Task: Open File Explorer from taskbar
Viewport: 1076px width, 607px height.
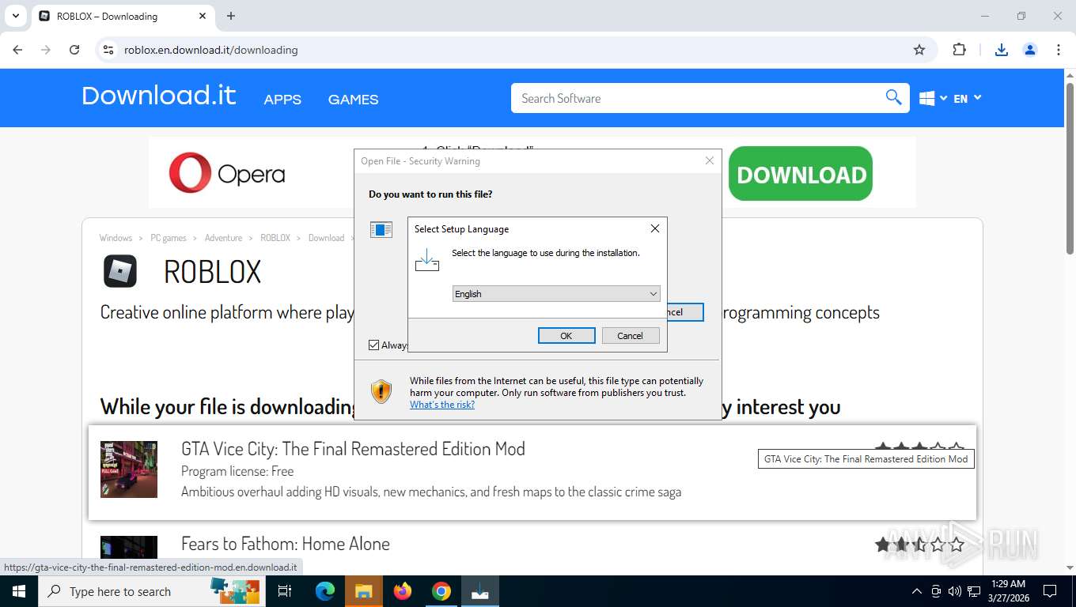Action: click(x=363, y=591)
